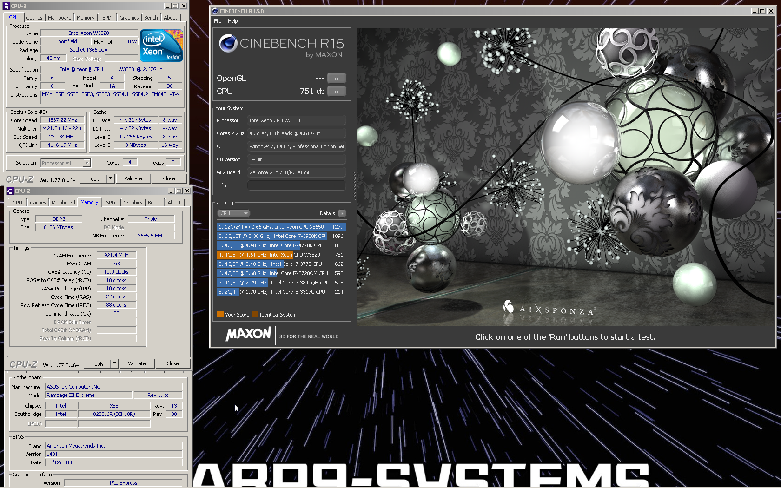
Task: Click BIOS date value 05/12/2011
Action: tap(113, 462)
